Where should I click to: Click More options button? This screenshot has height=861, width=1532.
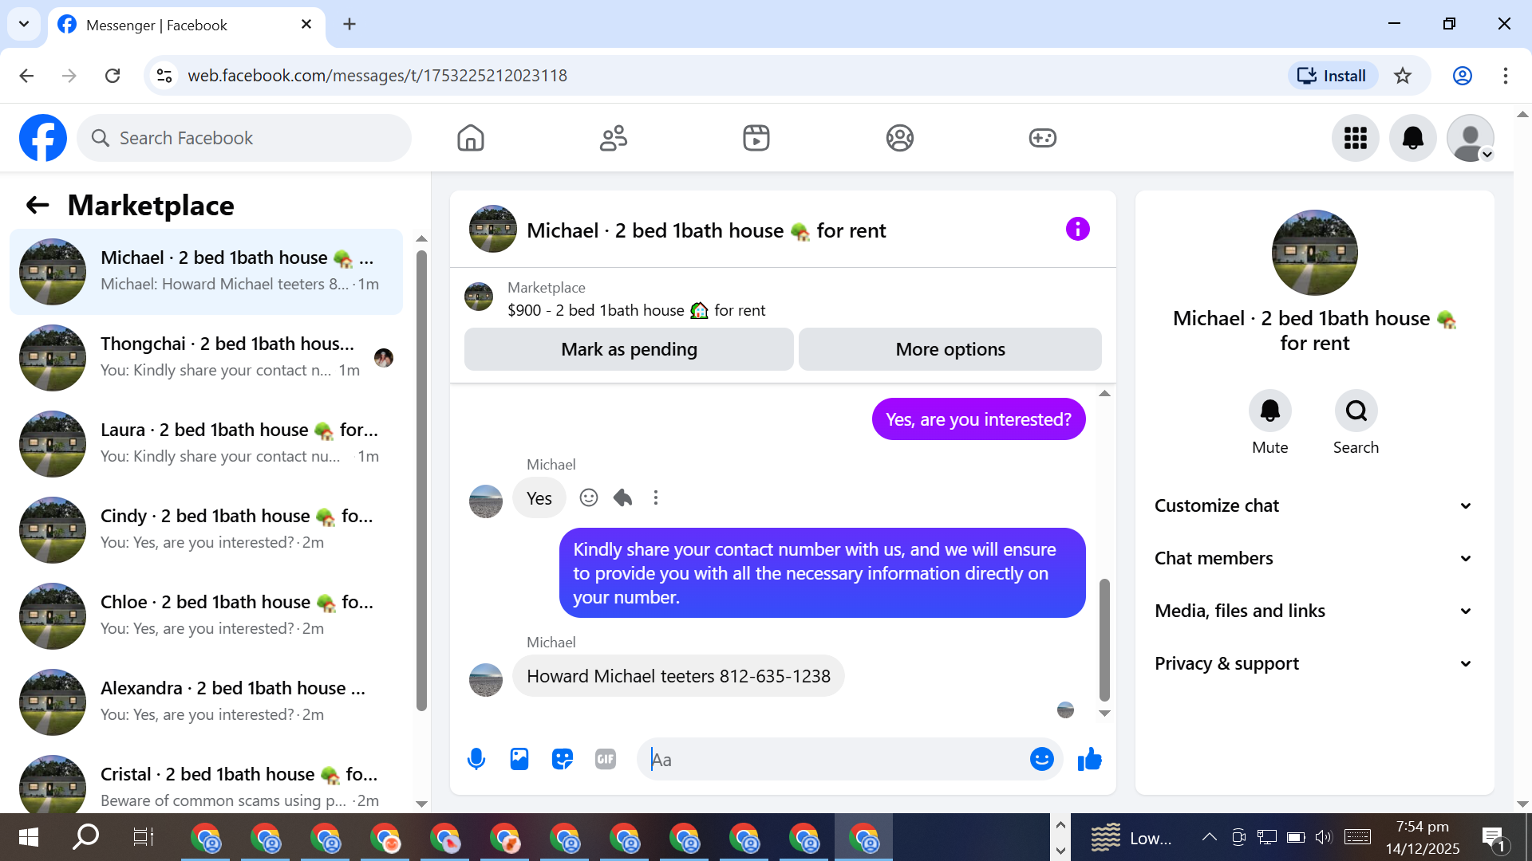(x=950, y=349)
